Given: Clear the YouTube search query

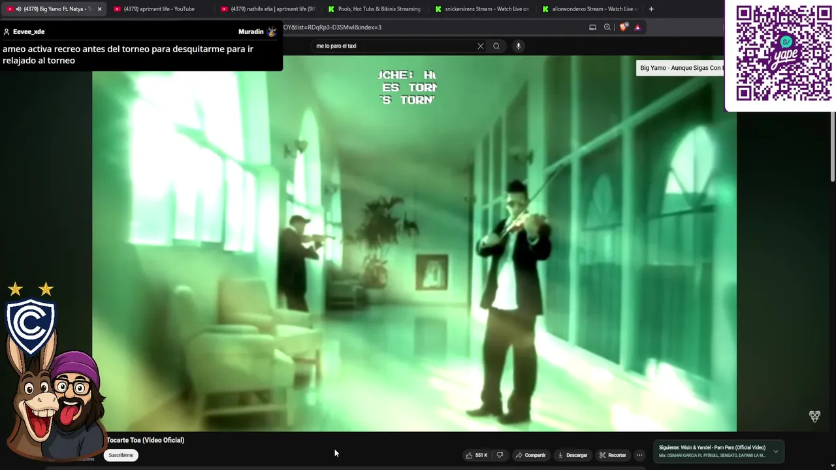Looking at the screenshot, I should pos(481,46).
